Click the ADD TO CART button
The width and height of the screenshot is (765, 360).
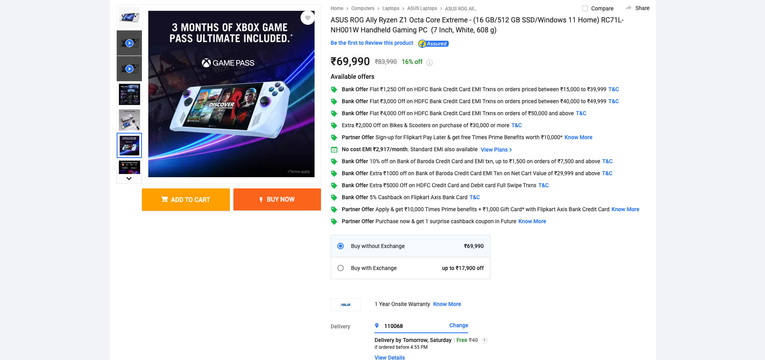pyautogui.click(x=186, y=200)
